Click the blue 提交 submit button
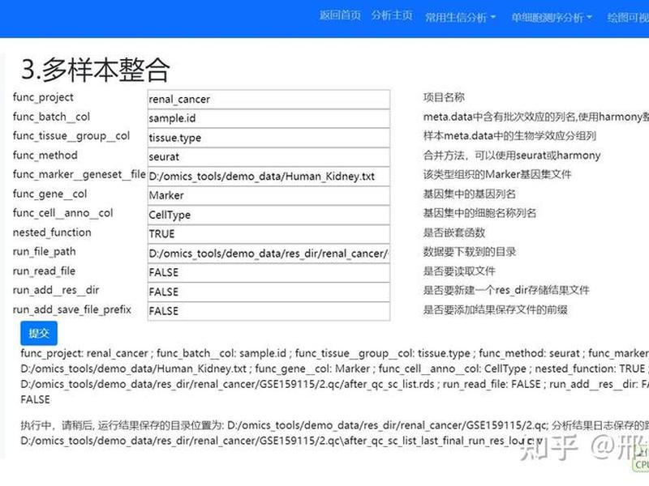Screen dimensions: 649x486 click(x=39, y=333)
